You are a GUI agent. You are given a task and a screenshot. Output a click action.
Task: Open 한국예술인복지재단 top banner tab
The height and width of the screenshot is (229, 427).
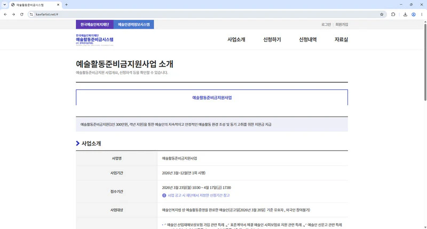click(x=95, y=24)
